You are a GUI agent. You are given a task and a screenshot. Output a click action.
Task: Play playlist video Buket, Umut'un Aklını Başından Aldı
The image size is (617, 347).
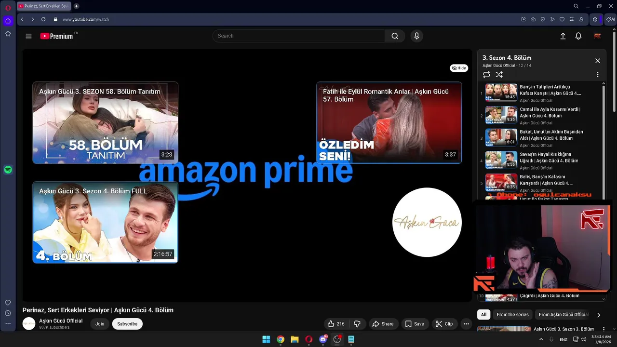coord(541,138)
